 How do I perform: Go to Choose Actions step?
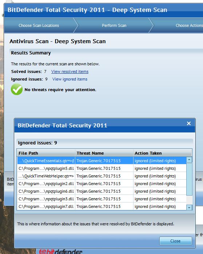[189, 25]
